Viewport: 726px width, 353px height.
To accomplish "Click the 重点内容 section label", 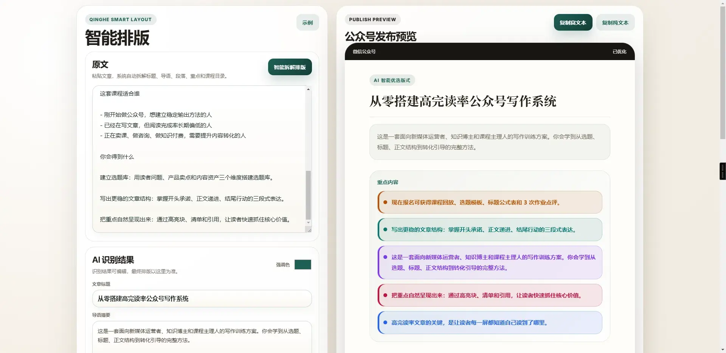I will [x=388, y=182].
